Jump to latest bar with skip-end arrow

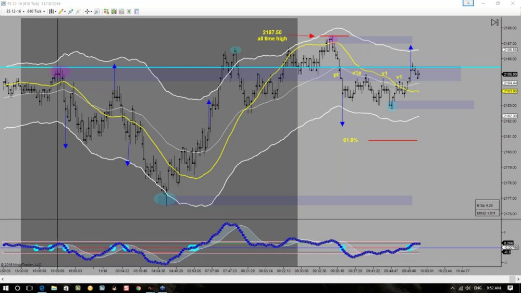click(x=494, y=22)
